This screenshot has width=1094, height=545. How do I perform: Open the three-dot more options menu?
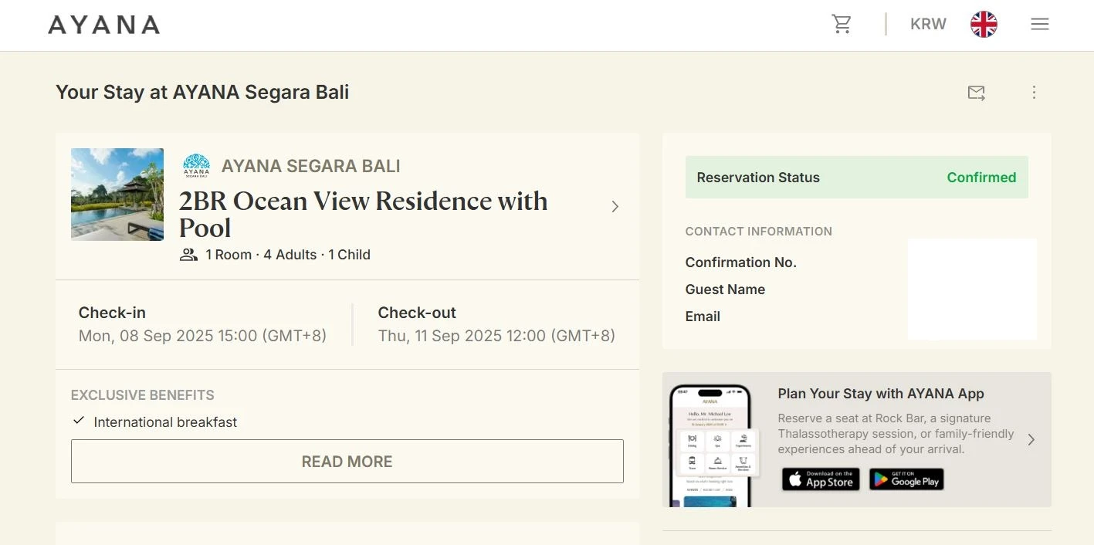[x=1035, y=93]
